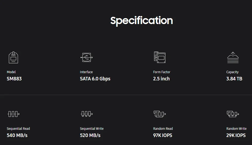Click the 29K IOPS value

pos(236,135)
